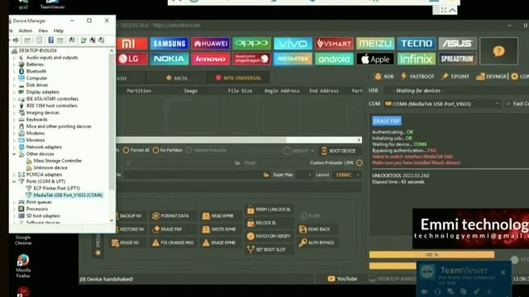Toggle the Custom Preloader EMI option

[x=360, y=163]
